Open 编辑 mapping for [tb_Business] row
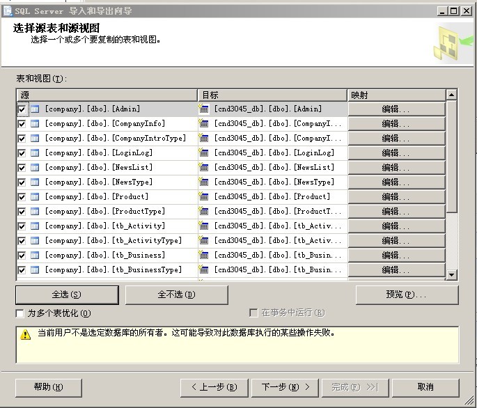The image size is (477, 408). tap(397, 255)
